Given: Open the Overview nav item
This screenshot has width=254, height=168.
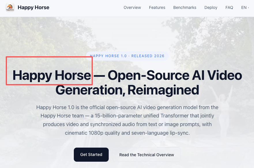Looking at the screenshot, I should point(132,7).
